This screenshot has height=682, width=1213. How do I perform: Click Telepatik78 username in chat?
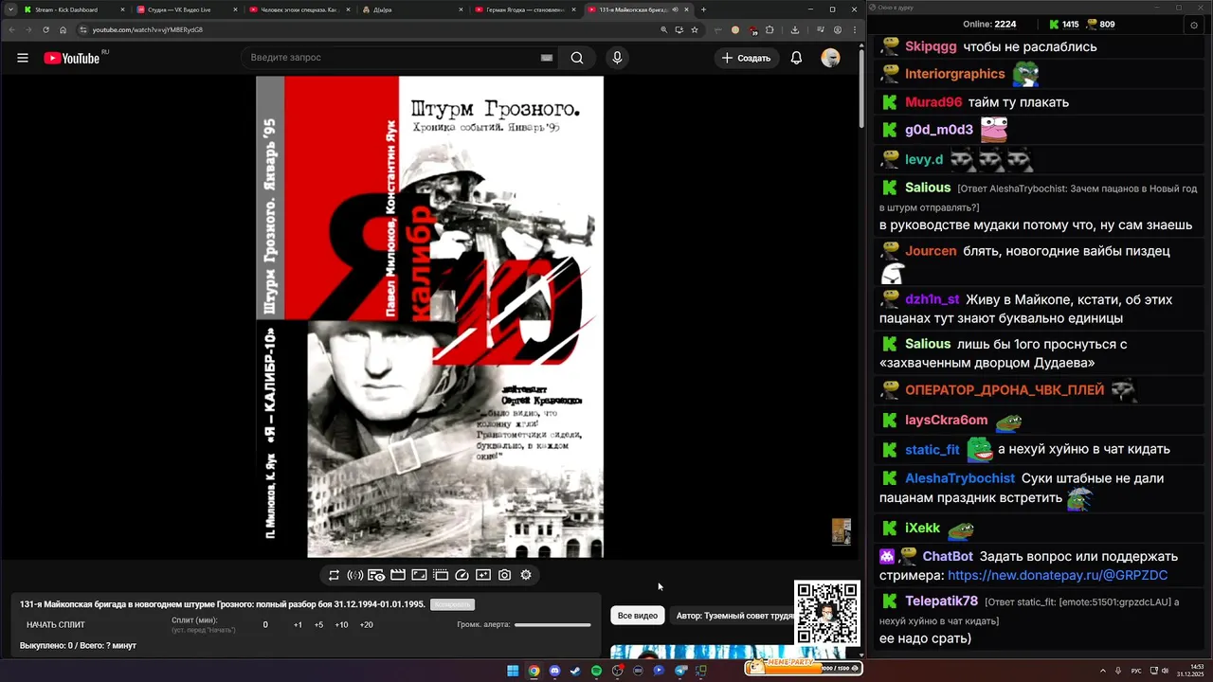pyautogui.click(x=941, y=601)
